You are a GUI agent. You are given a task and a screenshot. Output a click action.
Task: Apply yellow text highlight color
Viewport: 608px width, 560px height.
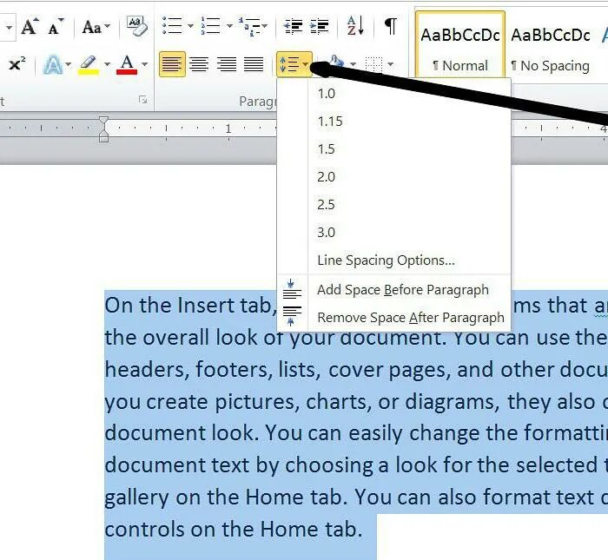tap(89, 65)
